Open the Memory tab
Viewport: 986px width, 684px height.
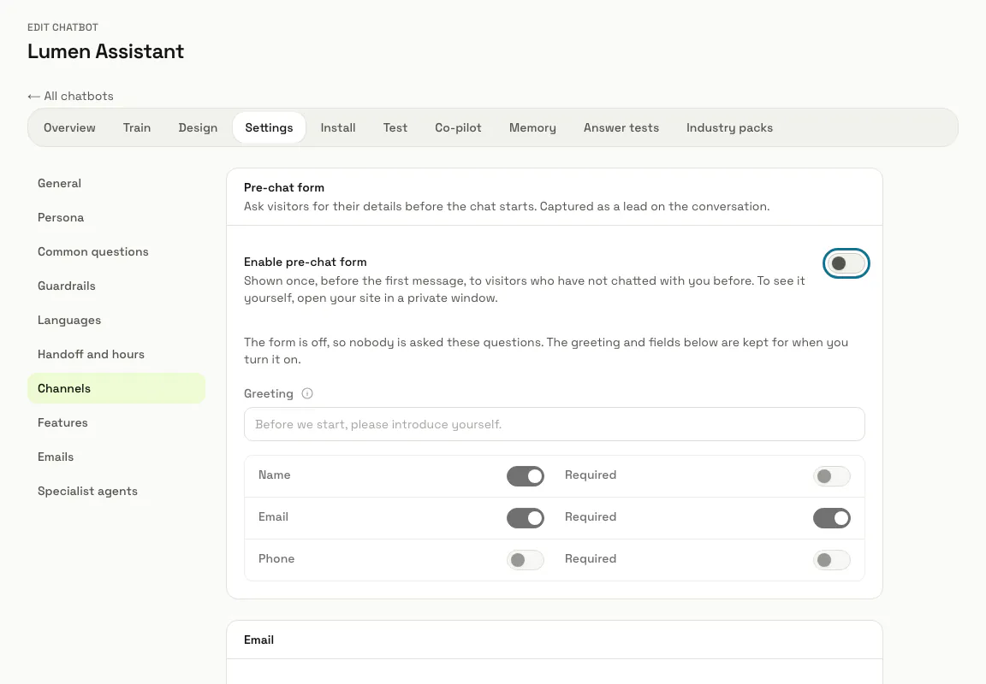pos(532,127)
